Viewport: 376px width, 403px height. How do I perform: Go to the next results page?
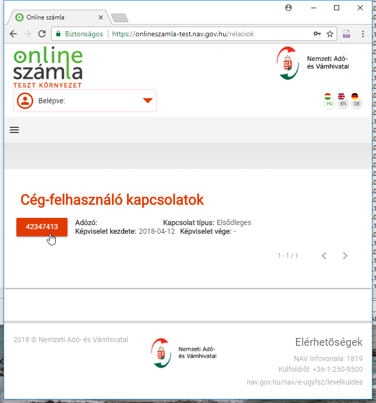coord(345,256)
